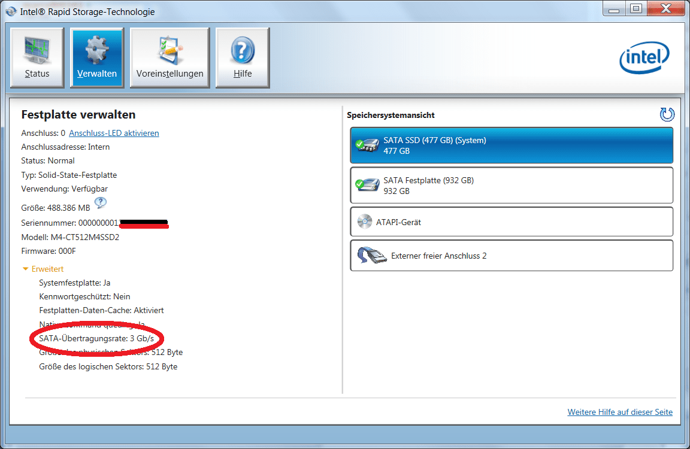
Task: Click the SATA SSD drive icon
Action: pyautogui.click(x=367, y=145)
